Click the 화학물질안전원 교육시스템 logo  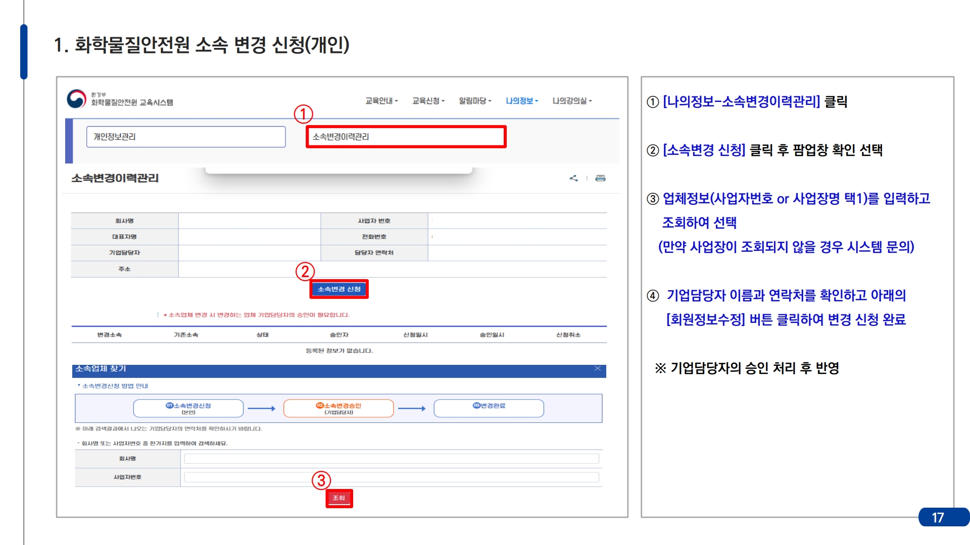120,99
